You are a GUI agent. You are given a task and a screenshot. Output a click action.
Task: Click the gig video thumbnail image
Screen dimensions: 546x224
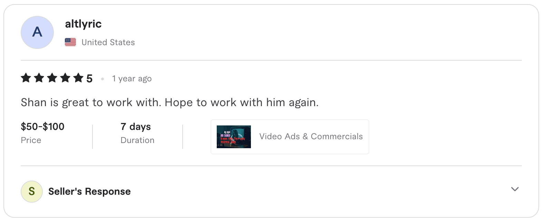coord(234,137)
